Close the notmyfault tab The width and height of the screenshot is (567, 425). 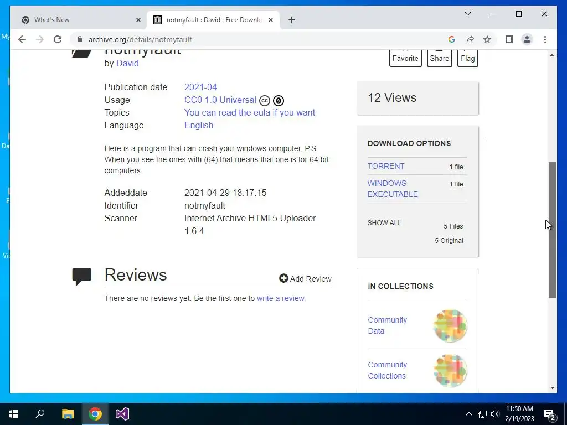click(x=270, y=20)
